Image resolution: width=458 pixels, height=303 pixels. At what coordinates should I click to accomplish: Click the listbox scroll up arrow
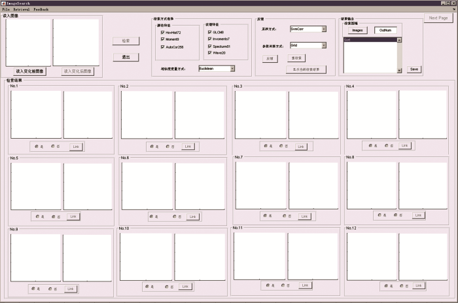coord(399,40)
